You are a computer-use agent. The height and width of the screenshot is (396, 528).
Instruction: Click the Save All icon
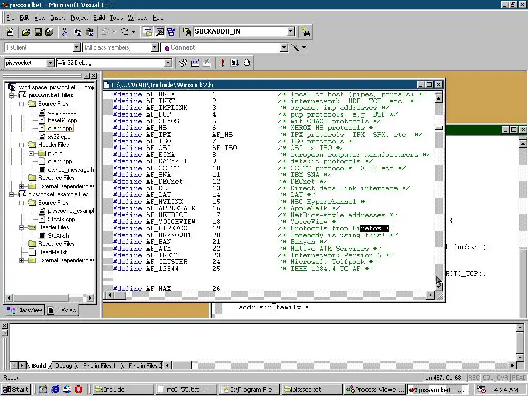click(49, 32)
